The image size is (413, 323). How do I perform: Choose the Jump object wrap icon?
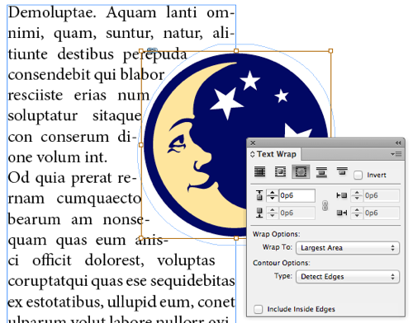[321, 172]
